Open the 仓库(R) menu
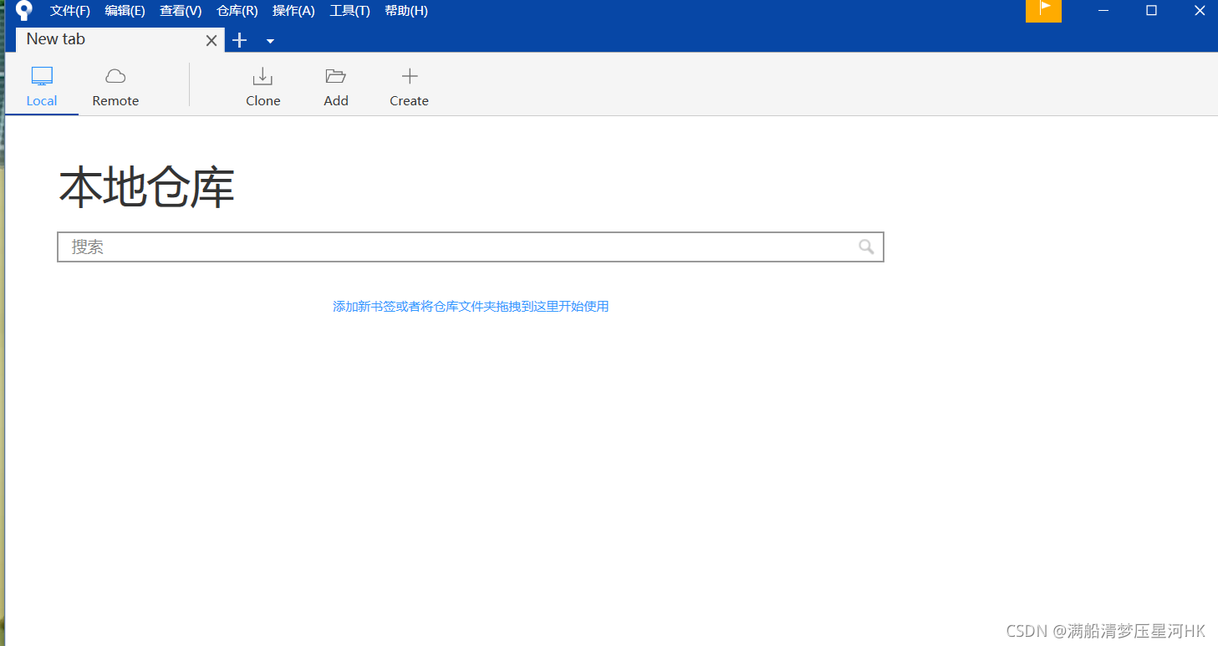 click(x=237, y=11)
